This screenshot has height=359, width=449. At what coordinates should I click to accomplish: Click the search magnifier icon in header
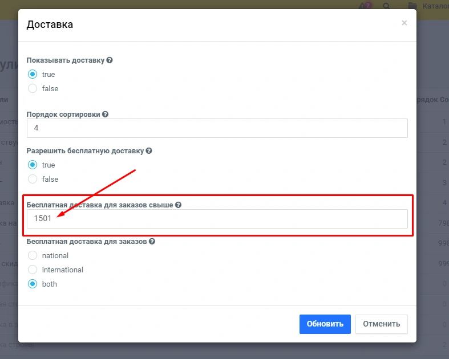coord(386,6)
